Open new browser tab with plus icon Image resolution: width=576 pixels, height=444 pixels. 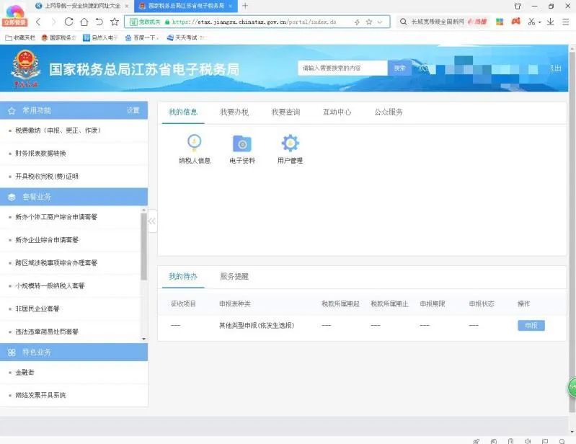click(245, 6)
